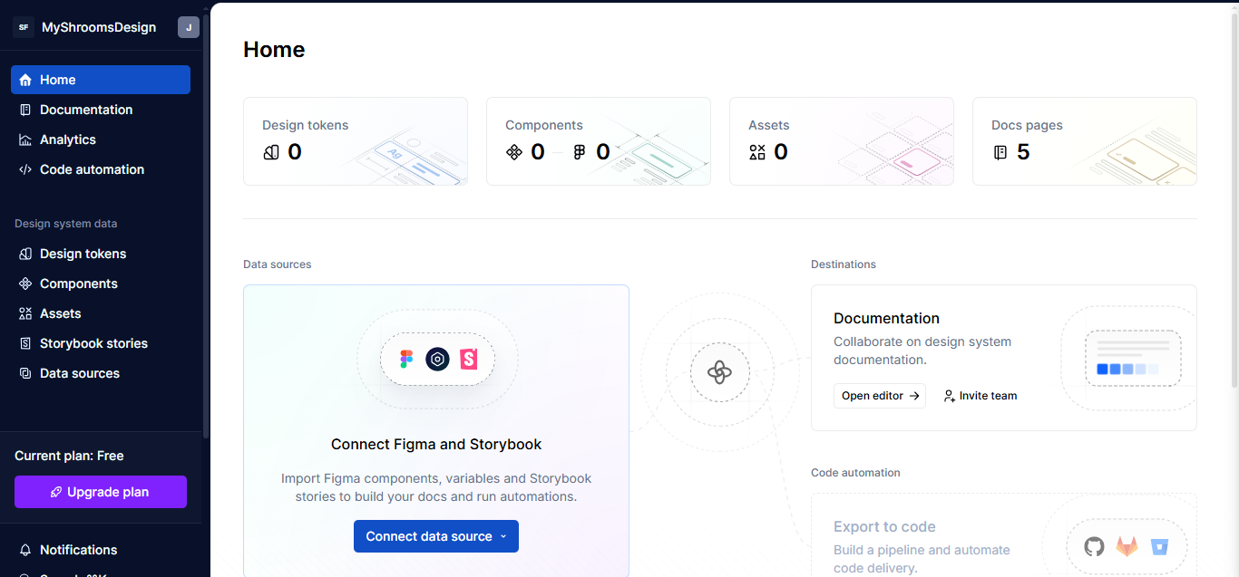Open the Data sources section

tap(79, 373)
